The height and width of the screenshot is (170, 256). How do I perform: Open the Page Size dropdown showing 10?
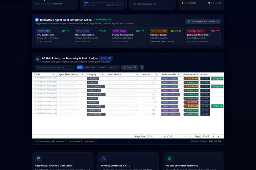(x=150, y=136)
